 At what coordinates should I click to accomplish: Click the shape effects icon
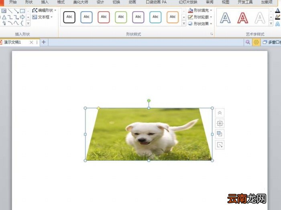pyautogui.click(x=190, y=24)
